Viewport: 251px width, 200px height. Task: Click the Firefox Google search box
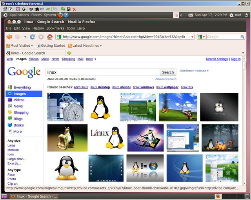point(223,37)
